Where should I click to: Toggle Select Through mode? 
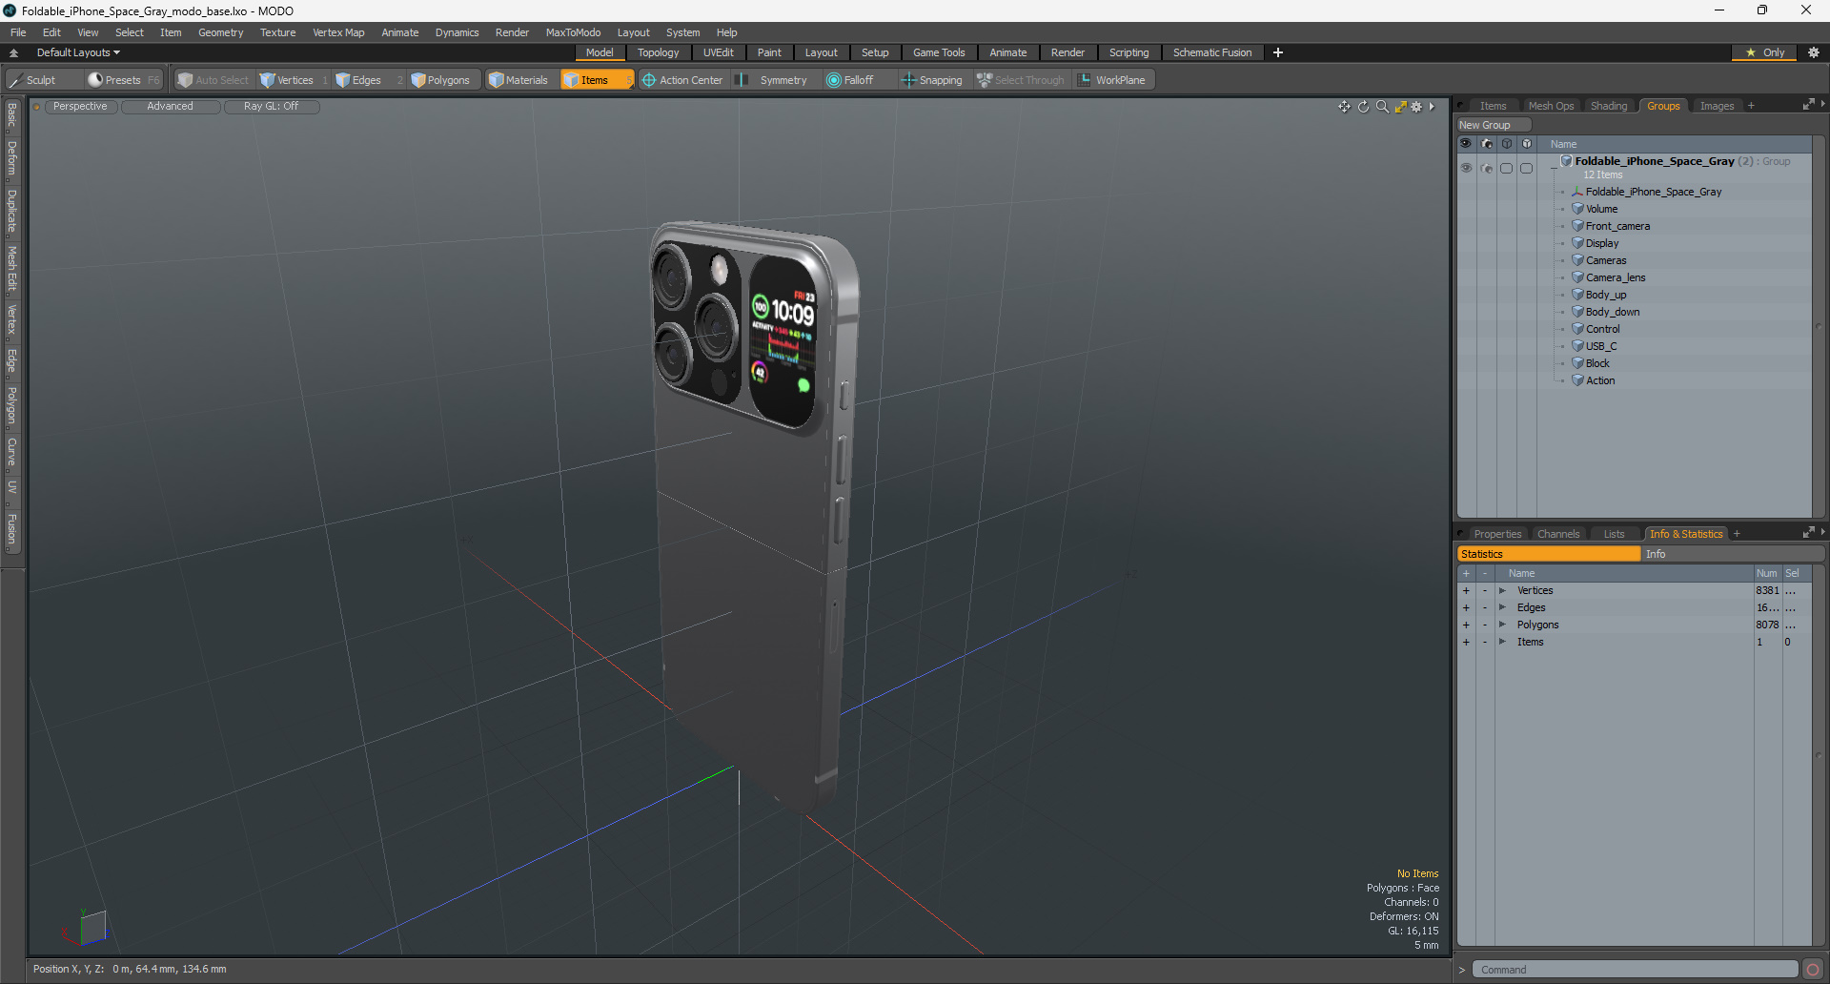pos(1021,80)
